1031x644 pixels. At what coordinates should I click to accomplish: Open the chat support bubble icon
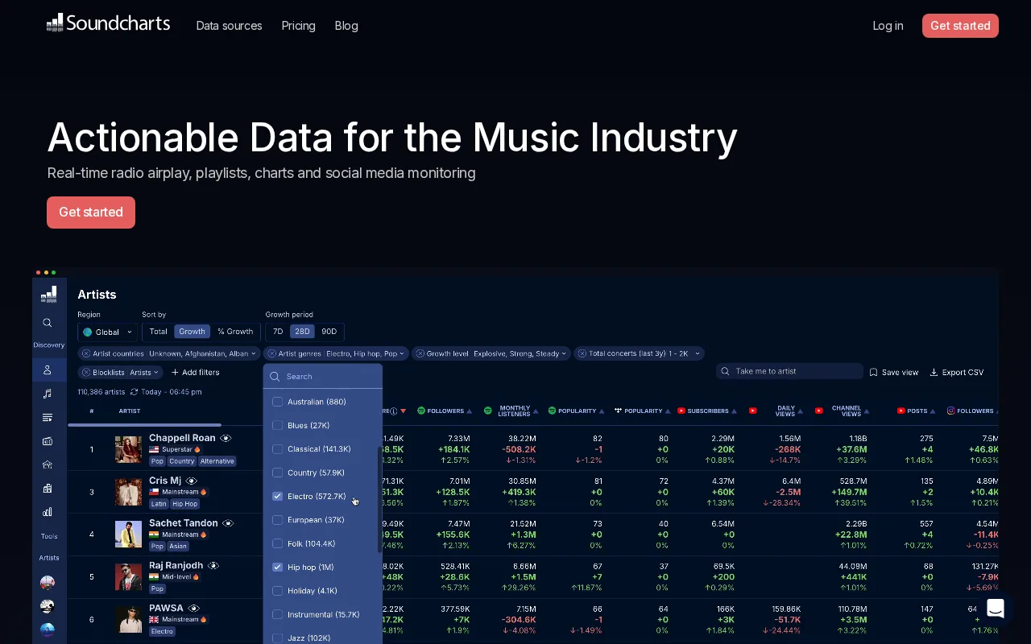pos(996,609)
